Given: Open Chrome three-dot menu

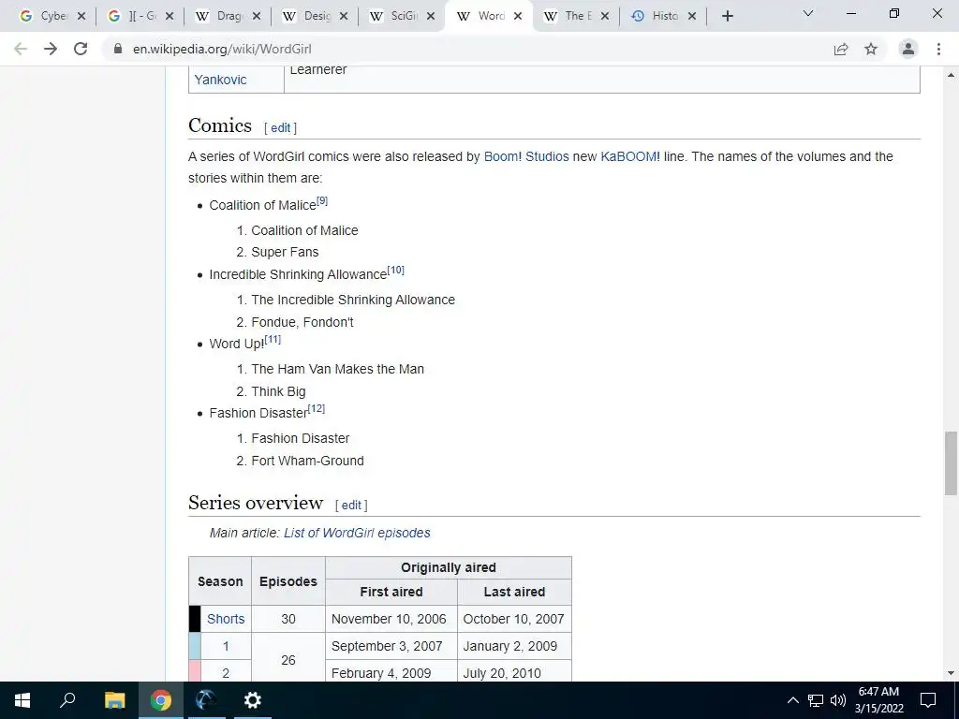Looking at the screenshot, I should [x=938, y=49].
